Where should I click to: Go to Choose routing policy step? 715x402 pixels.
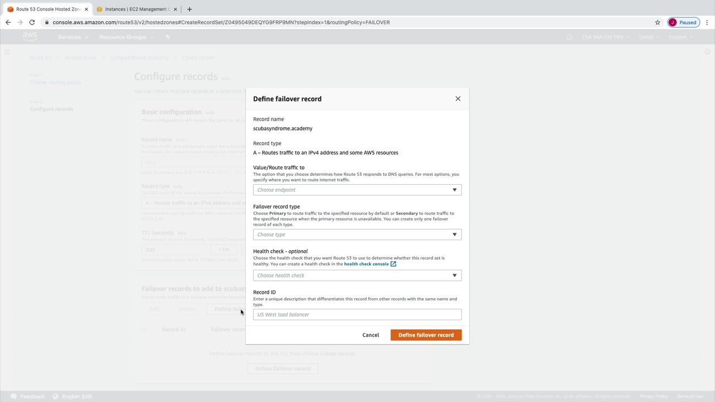[x=55, y=82]
